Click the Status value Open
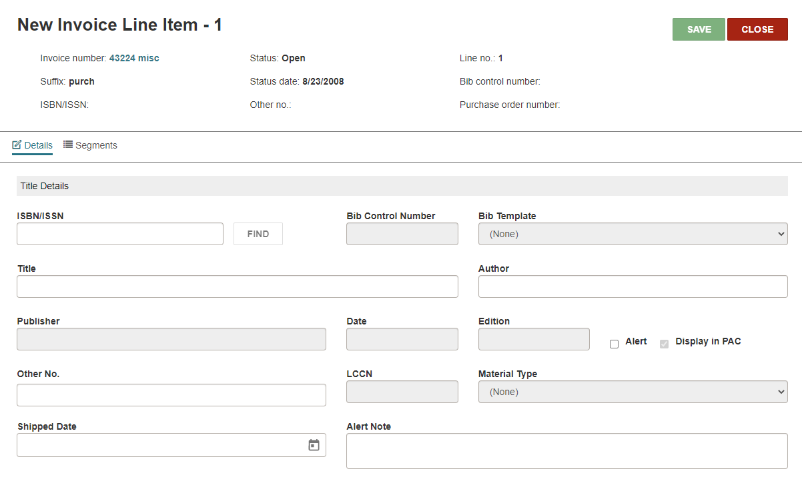This screenshot has height=479, width=802. click(294, 58)
